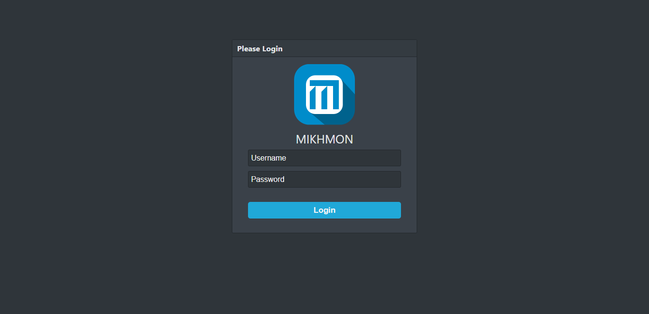Click the blue Login button
The image size is (649, 314).
point(324,210)
